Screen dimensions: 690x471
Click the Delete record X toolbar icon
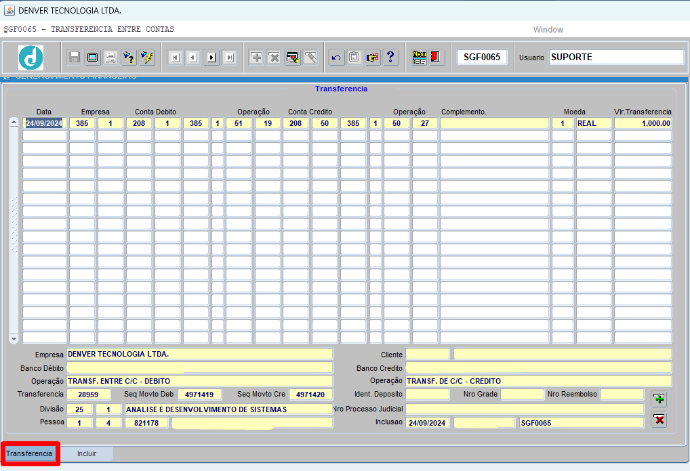(x=274, y=57)
